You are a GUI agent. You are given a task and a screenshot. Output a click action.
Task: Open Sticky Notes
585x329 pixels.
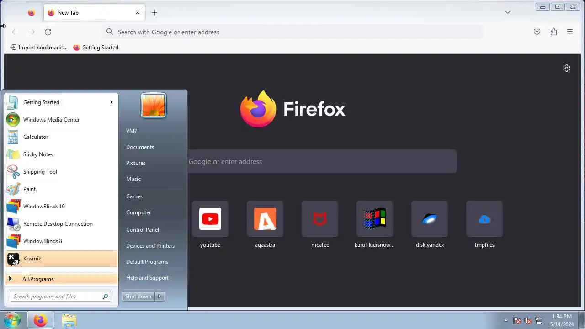[61, 154]
